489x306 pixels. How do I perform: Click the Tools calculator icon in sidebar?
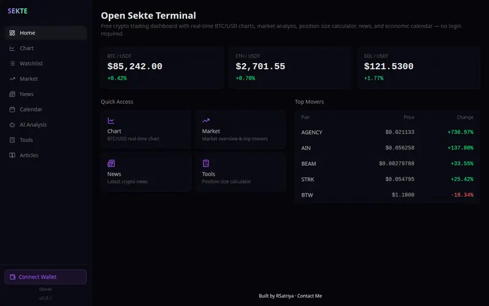tap(12, 140)
